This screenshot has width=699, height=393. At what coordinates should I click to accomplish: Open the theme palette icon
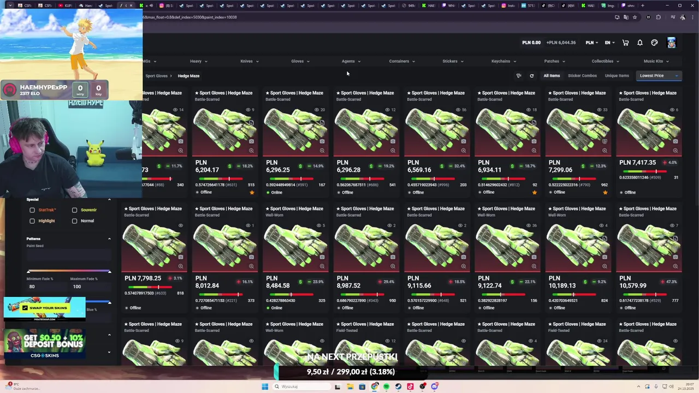(x=654, y=43)
